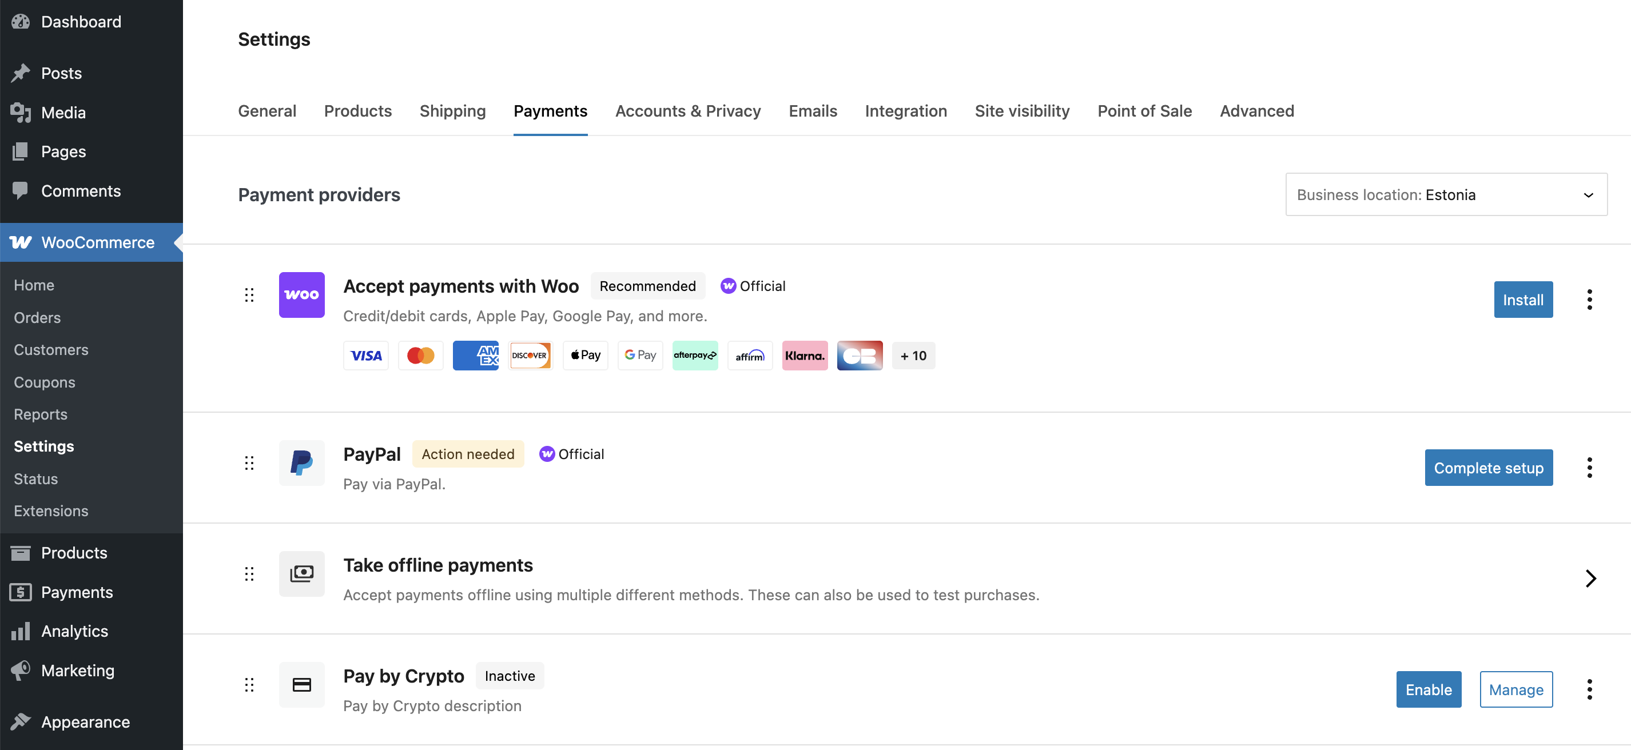This screenshot has width=1631, height=750.
Task: Show more methods via the +10 badge
Action: tap(913, 356)
